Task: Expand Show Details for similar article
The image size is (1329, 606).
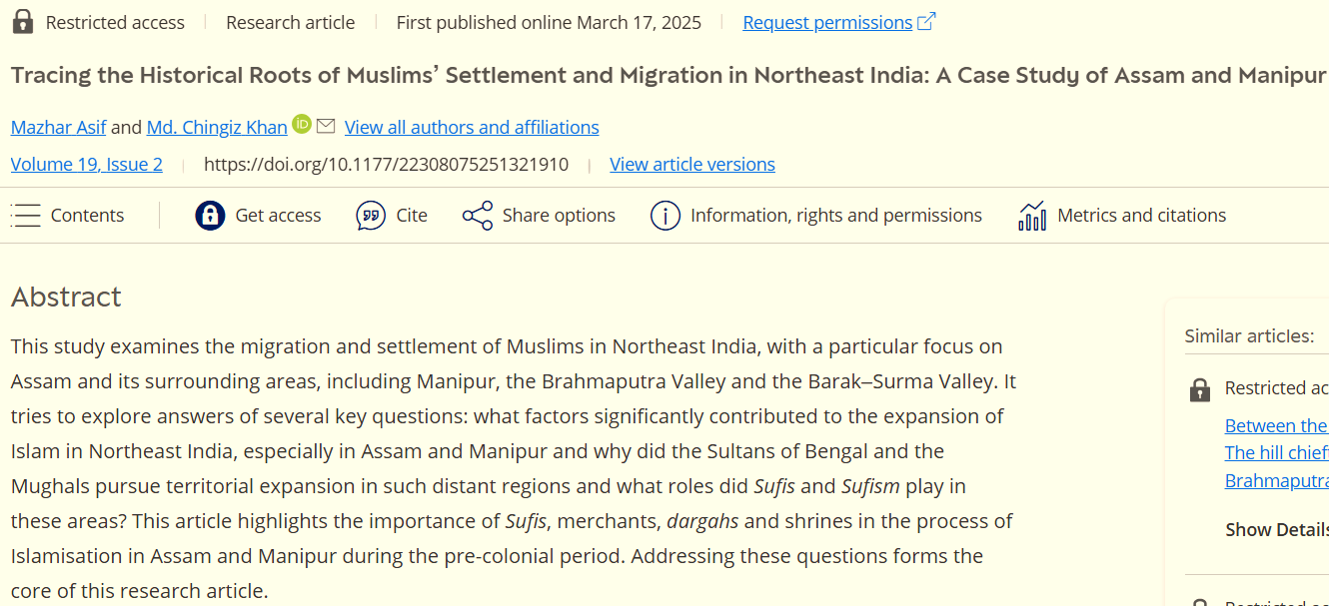Action: [1276, 530]
